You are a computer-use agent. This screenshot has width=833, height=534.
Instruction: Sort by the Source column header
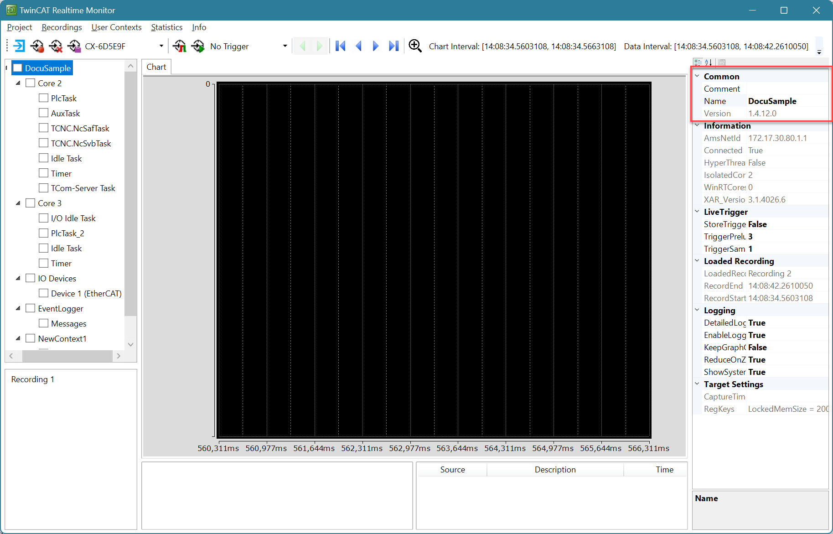tap(452, 470)
